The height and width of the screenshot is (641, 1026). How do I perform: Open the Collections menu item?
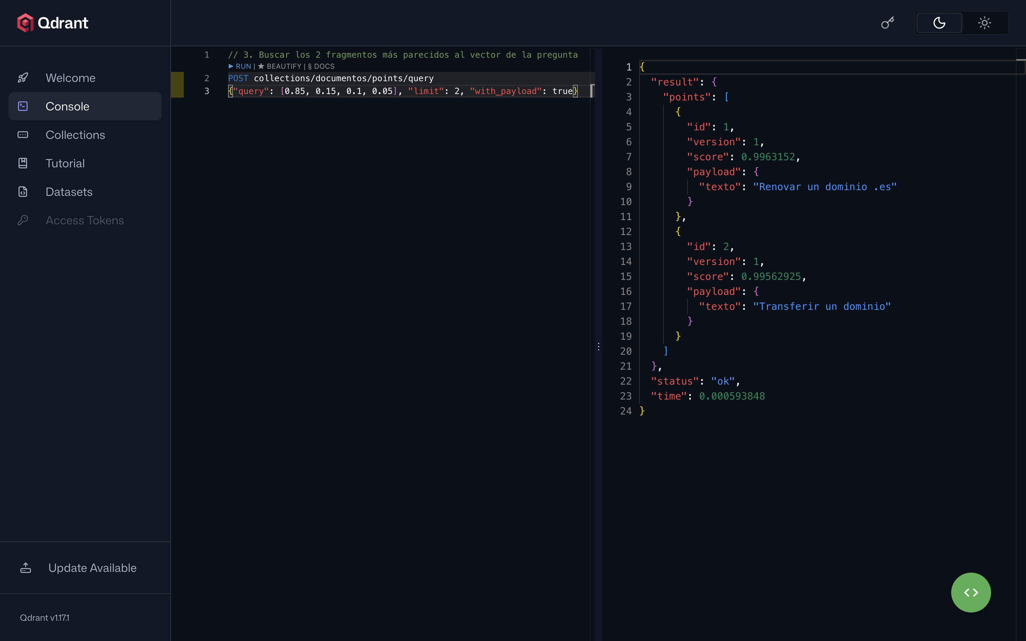pyautogui.click(x=85, y=135)
